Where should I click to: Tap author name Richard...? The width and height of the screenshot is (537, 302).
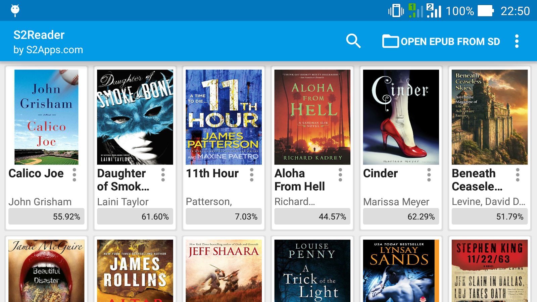pyautogui.click(x=295, y=202)
